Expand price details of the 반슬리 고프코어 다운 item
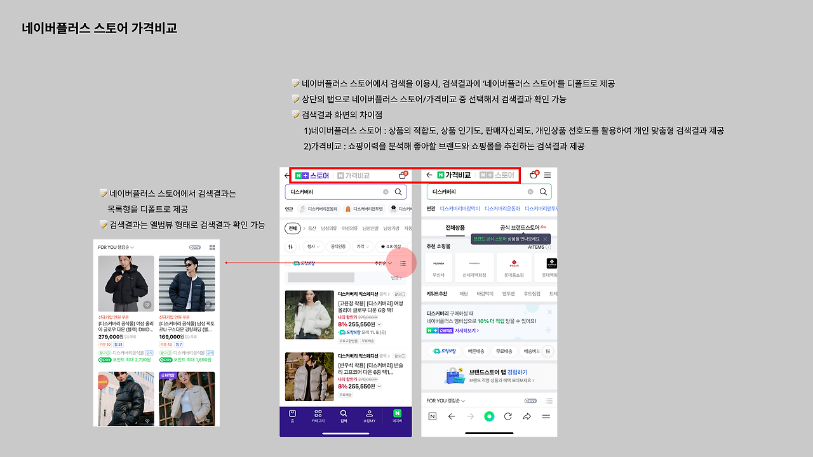Viewport: 813px width, 457px height. (379, 386)
